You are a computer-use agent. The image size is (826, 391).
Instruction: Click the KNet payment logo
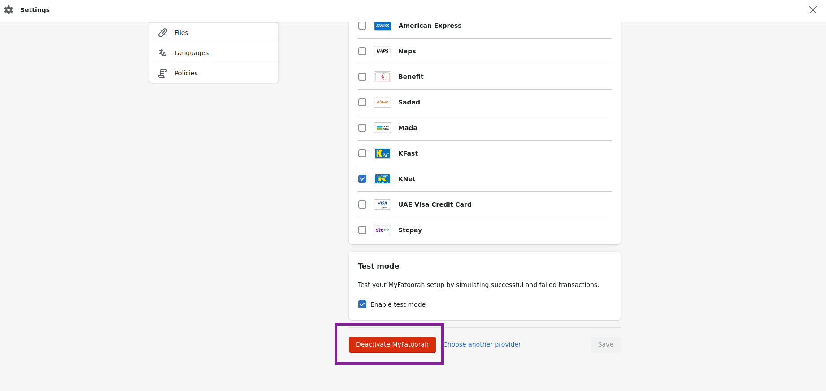tap(383, 179)
